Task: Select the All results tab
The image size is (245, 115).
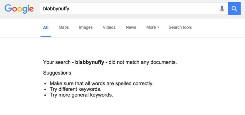Action: pos(46,28)
